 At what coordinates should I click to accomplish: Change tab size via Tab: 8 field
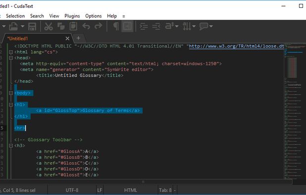coord(165,190)
